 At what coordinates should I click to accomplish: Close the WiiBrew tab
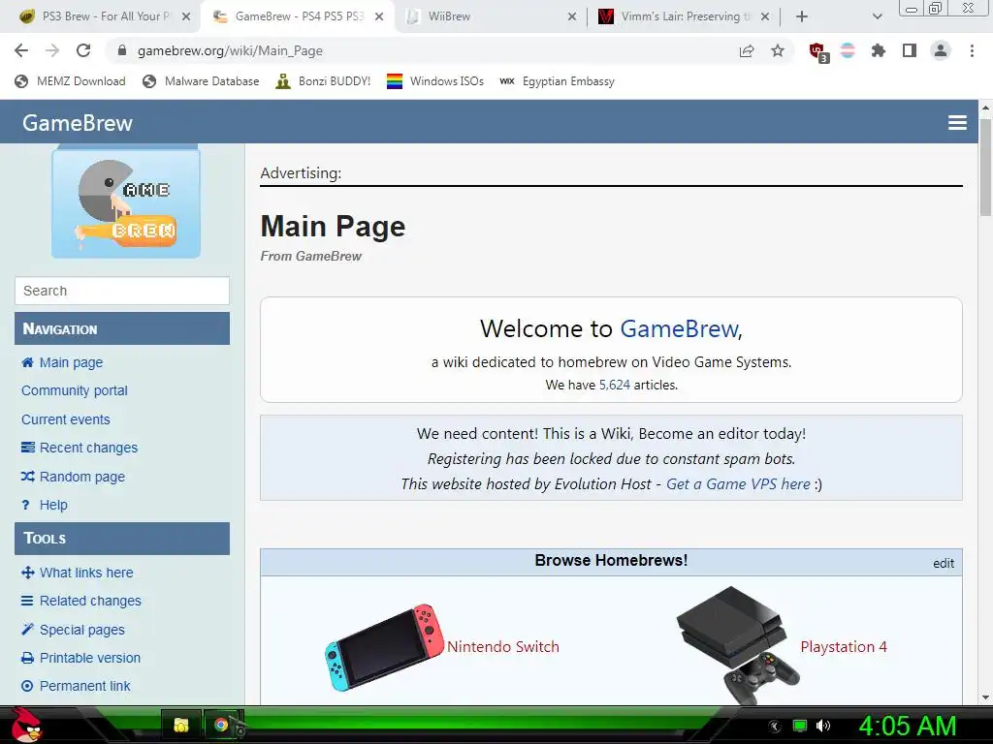[572, 17]
